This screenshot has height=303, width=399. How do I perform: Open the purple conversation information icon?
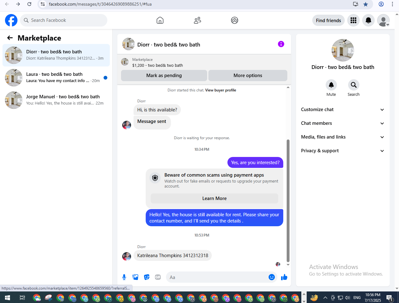281,44
